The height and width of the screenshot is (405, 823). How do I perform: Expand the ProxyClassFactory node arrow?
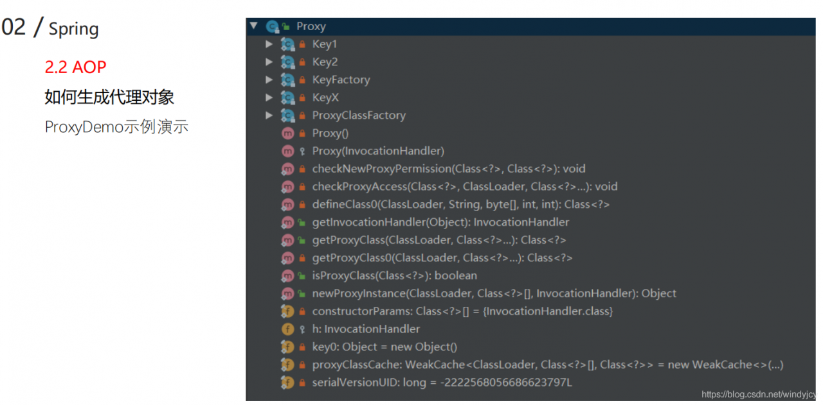coord(269,116)
